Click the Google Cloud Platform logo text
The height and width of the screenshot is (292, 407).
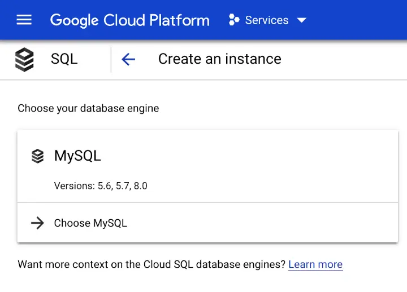[x=129, y=20]
